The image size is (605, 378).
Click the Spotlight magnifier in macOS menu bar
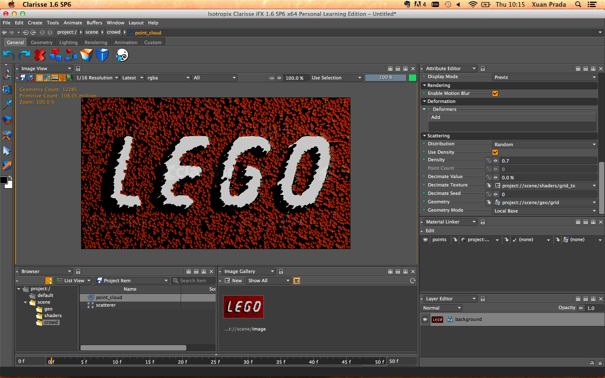[x=578, y=4]
